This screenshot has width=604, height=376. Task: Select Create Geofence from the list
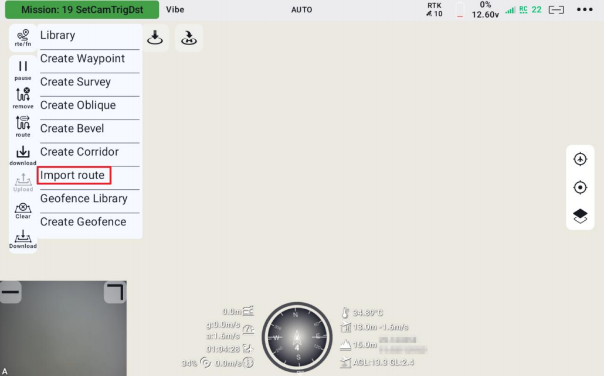[x=83, y=222]
